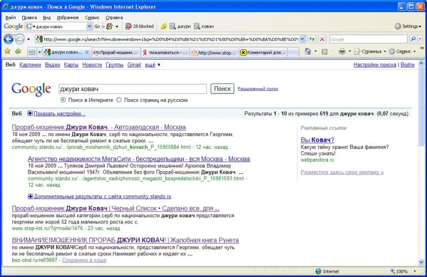Open 'ещё' dropdown in Google navigation
Viewport: 427px width, 277px height.
coord(153,65)
